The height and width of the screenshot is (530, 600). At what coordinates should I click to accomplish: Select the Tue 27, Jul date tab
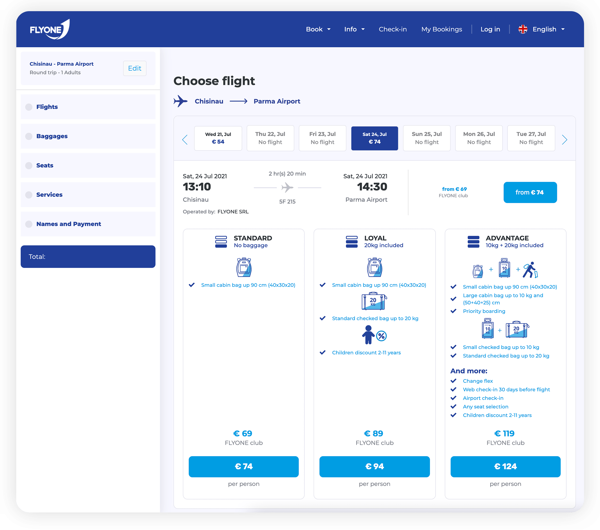point(531,138)
